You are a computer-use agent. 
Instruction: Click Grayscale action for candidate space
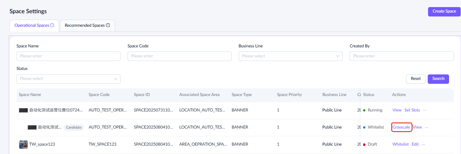pyautogui.click(x=401, y=127)
